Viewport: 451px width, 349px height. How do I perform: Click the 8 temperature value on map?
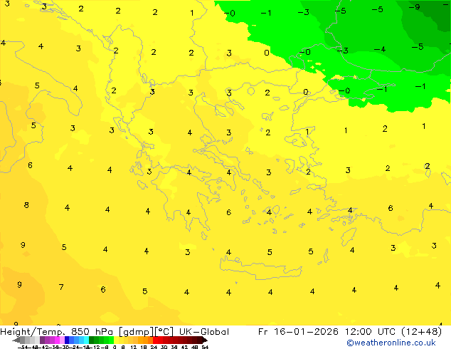[26, 205]
